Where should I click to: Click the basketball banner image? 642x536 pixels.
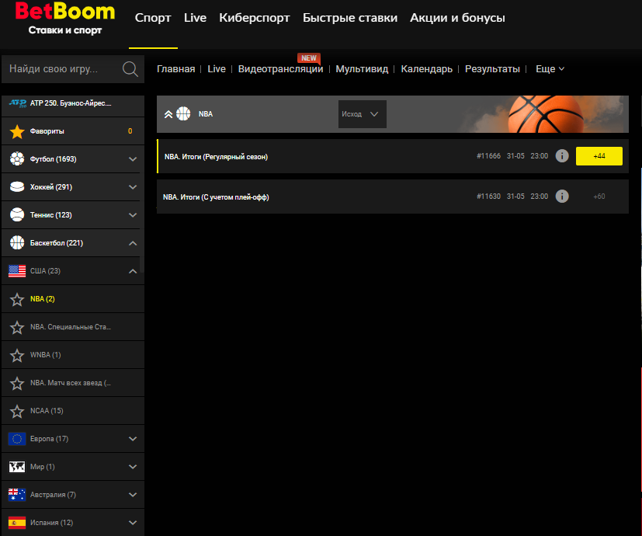(544, 114)
